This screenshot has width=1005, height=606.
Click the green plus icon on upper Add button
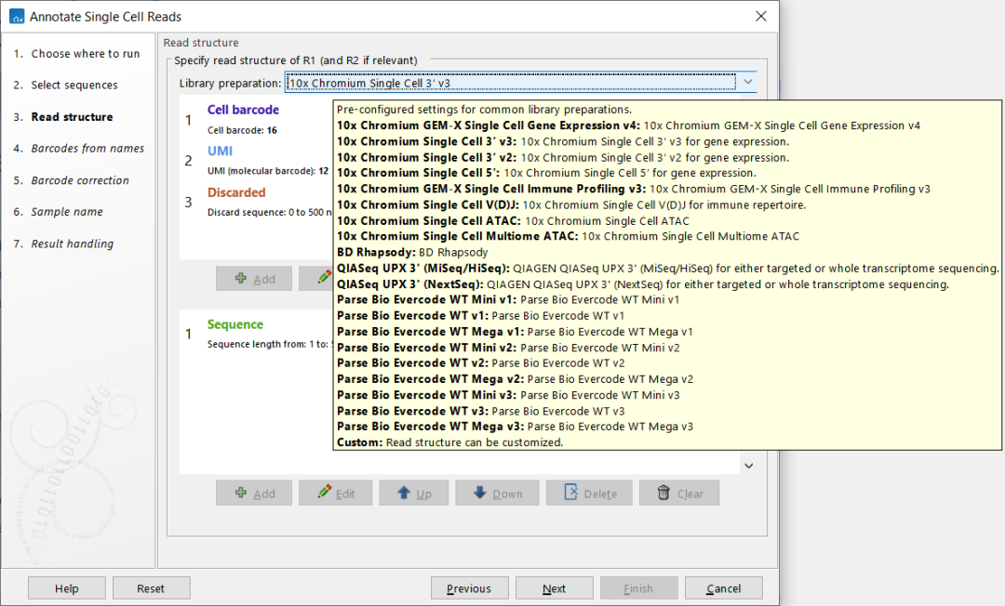(241, 278)
